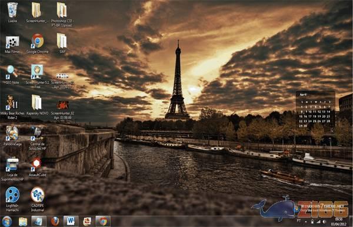Select the LogMeIn Hamachi shortcut
This screenshot has width=353, height=227.
pos(12,199)
